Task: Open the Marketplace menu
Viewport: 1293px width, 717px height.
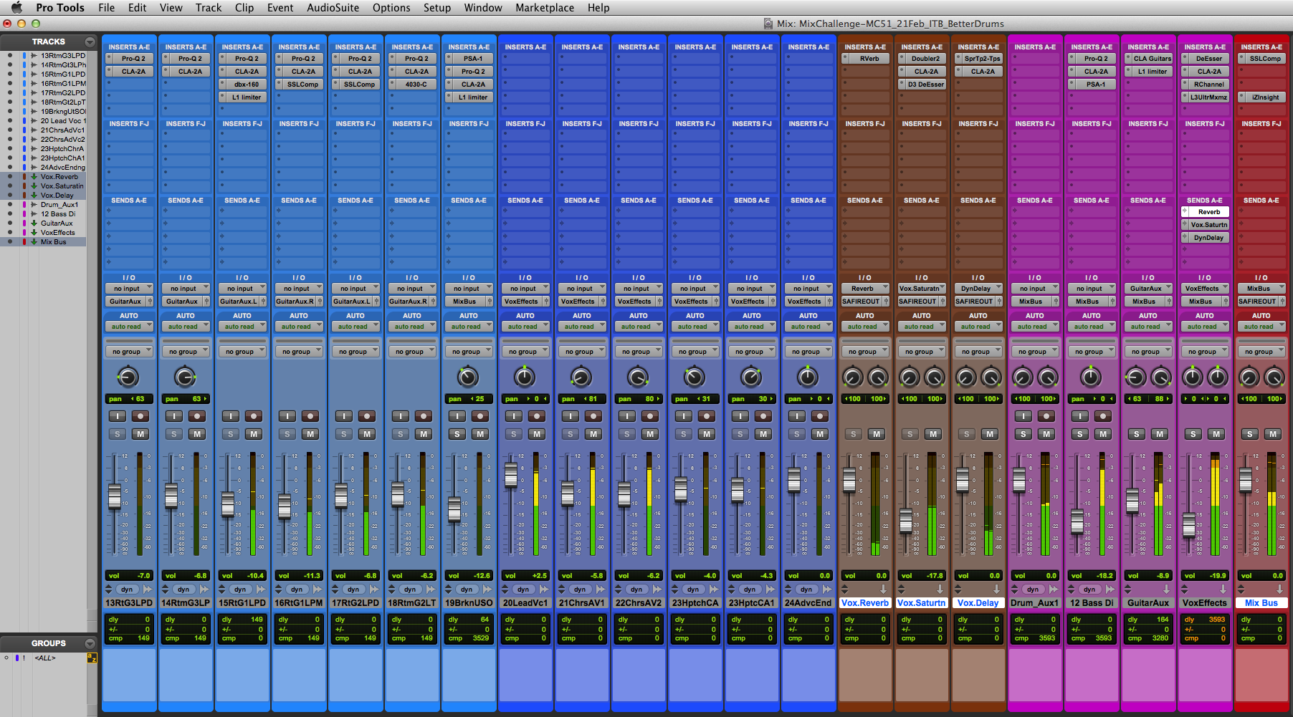Action: click(x=545, y=8)
